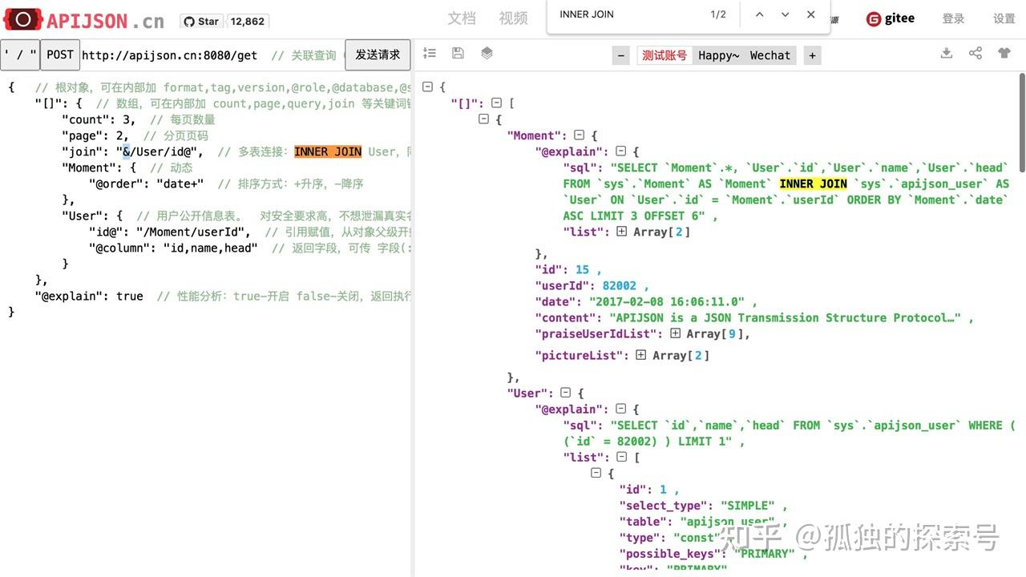Select the Wechat account tab
Screen dimensions: 1026x577
click(770, 55)
